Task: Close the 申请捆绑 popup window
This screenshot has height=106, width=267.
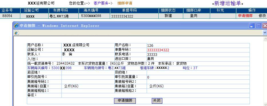Action: [265, 26]
